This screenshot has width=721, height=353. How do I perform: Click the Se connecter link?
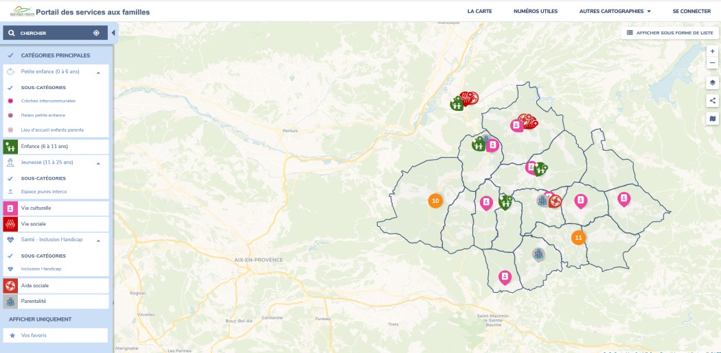691,12
